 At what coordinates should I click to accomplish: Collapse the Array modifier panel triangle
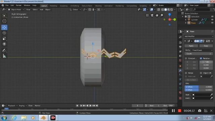[x=185, y=41]
